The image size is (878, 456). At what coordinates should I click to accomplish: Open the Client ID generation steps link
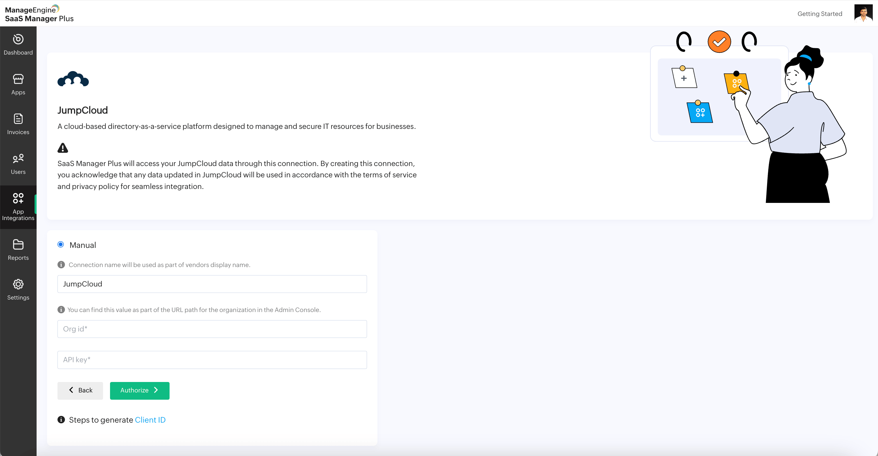150,419
